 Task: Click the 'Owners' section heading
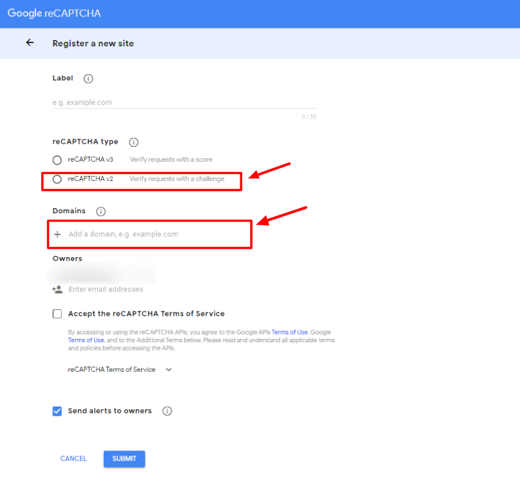pos(67,258)
